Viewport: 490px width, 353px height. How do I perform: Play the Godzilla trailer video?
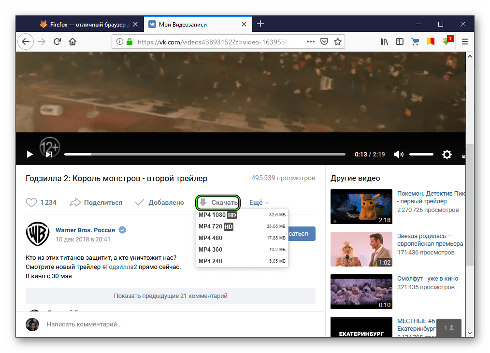(x=29, y=155)
